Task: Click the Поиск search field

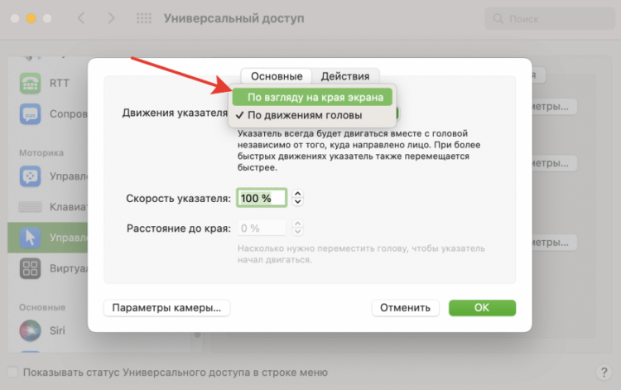Action: (x=549, y=18)
